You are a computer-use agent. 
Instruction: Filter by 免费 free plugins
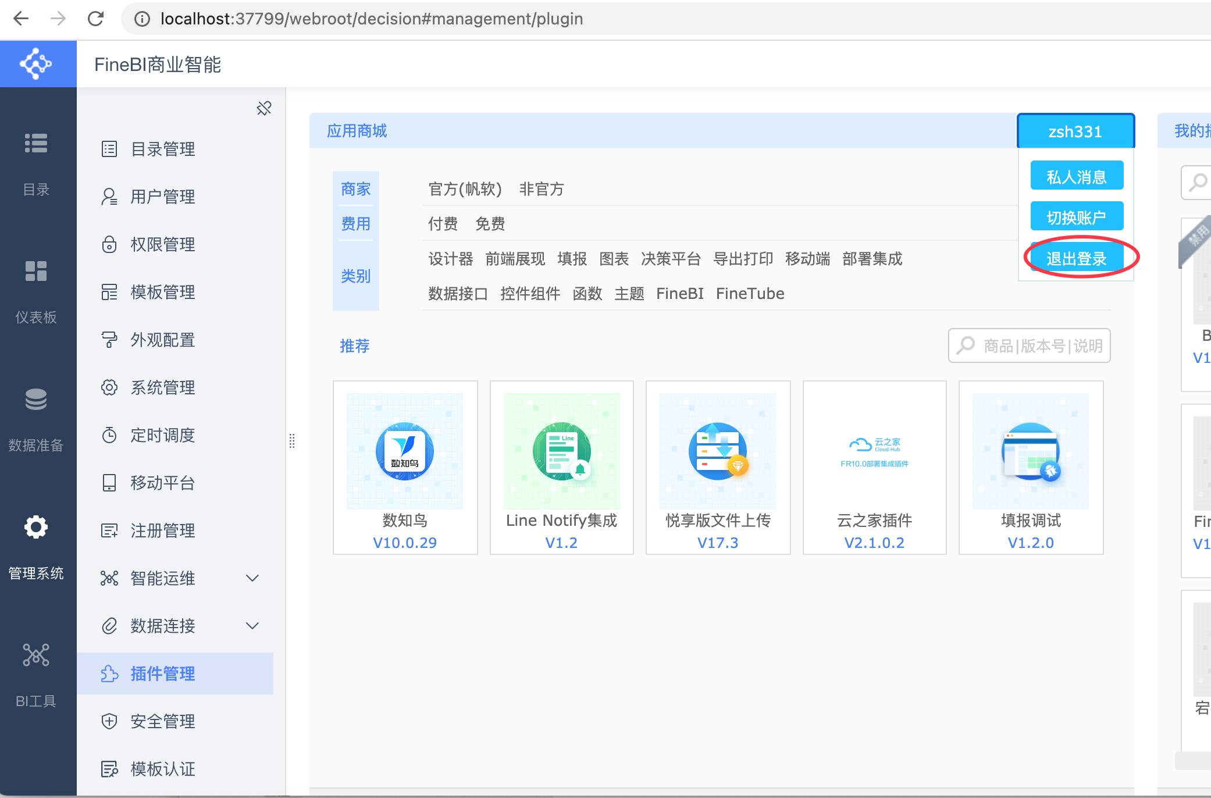(490, 224)
